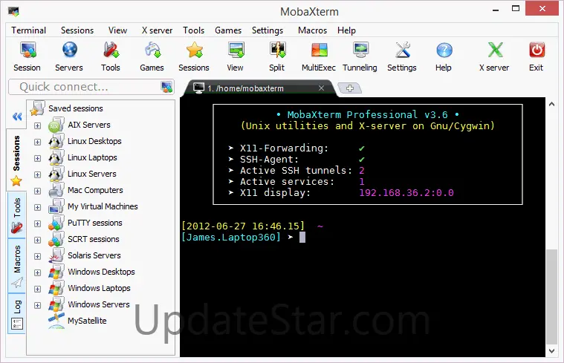Click the X11 display address 192.168.36.2:0.0
The image size is (564, 363).
click(406, 193)
